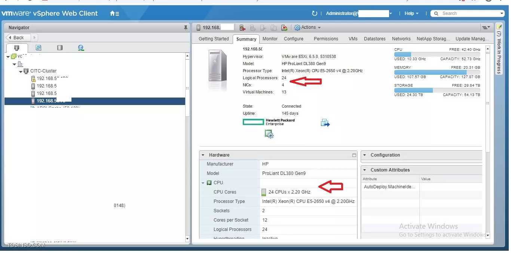511x253 pixels.
Task: Switch to the Monitor tab
Action: (x=270, y=39)
